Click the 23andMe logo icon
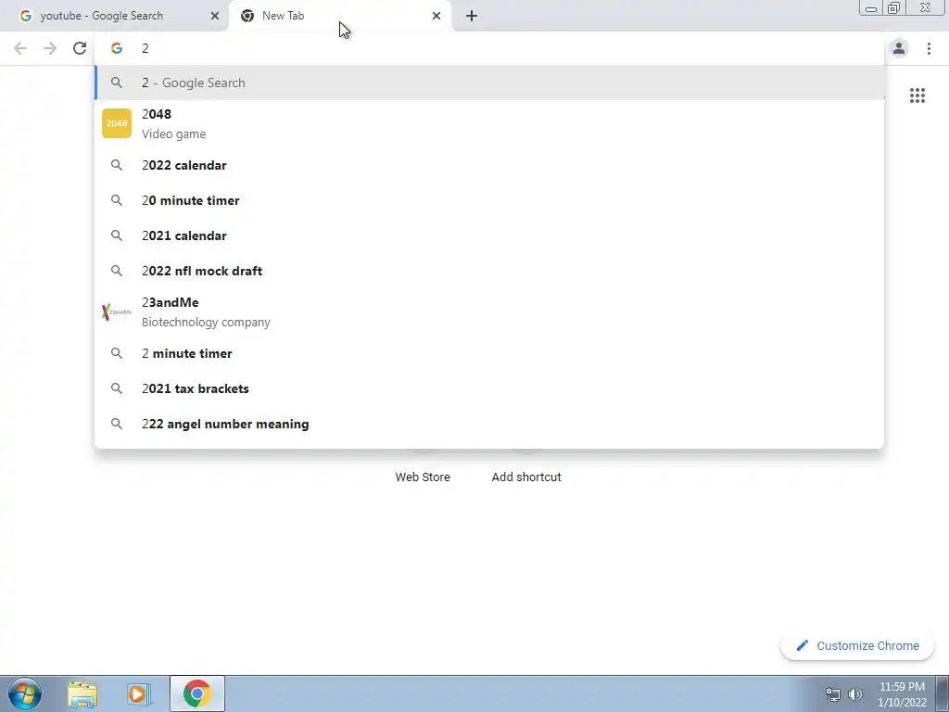Image resolution: width=949 pixels, height=712 pixels. (117, 311)
